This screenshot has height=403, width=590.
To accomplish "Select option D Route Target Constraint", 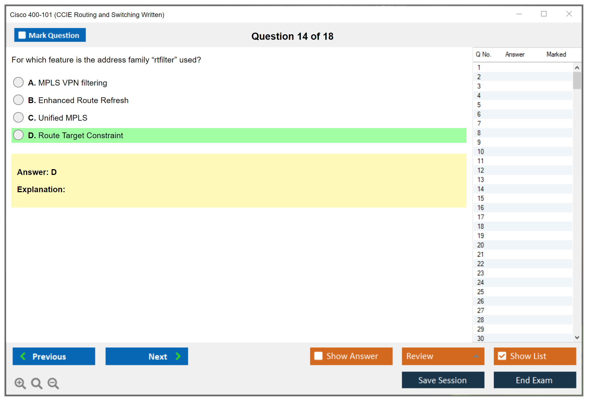I will [x=18, y=135].
